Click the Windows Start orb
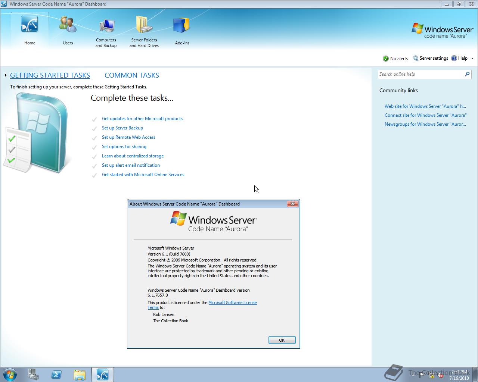The height and width of the screenshot is (382, 478). [x=10, y=374]
